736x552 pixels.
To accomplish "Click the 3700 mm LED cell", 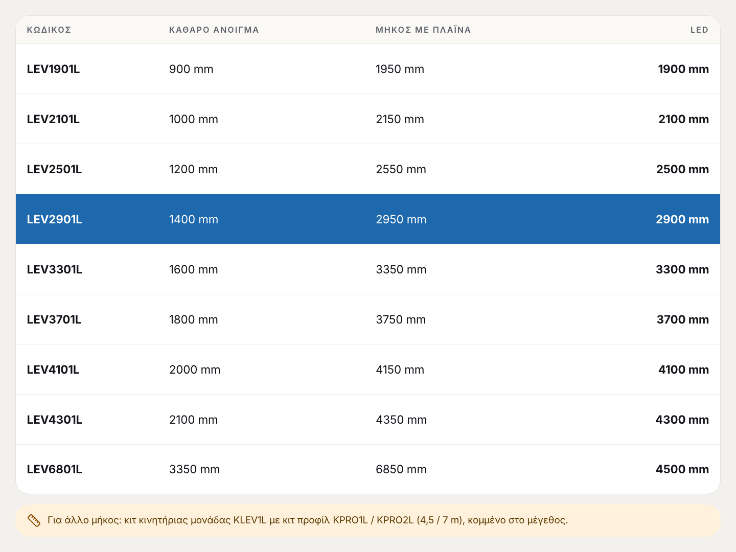I will (x=683, y=319).
